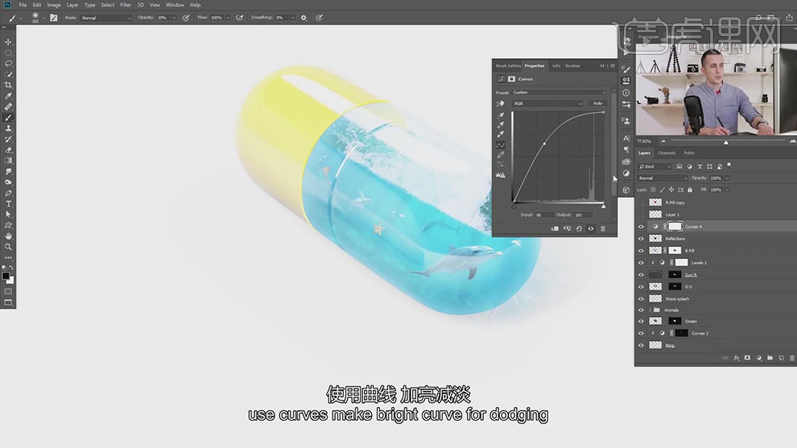The width and height of the screenshot is (797, 448).
Task: Switch to the Channels tab
Action: (x=667, y=153)
